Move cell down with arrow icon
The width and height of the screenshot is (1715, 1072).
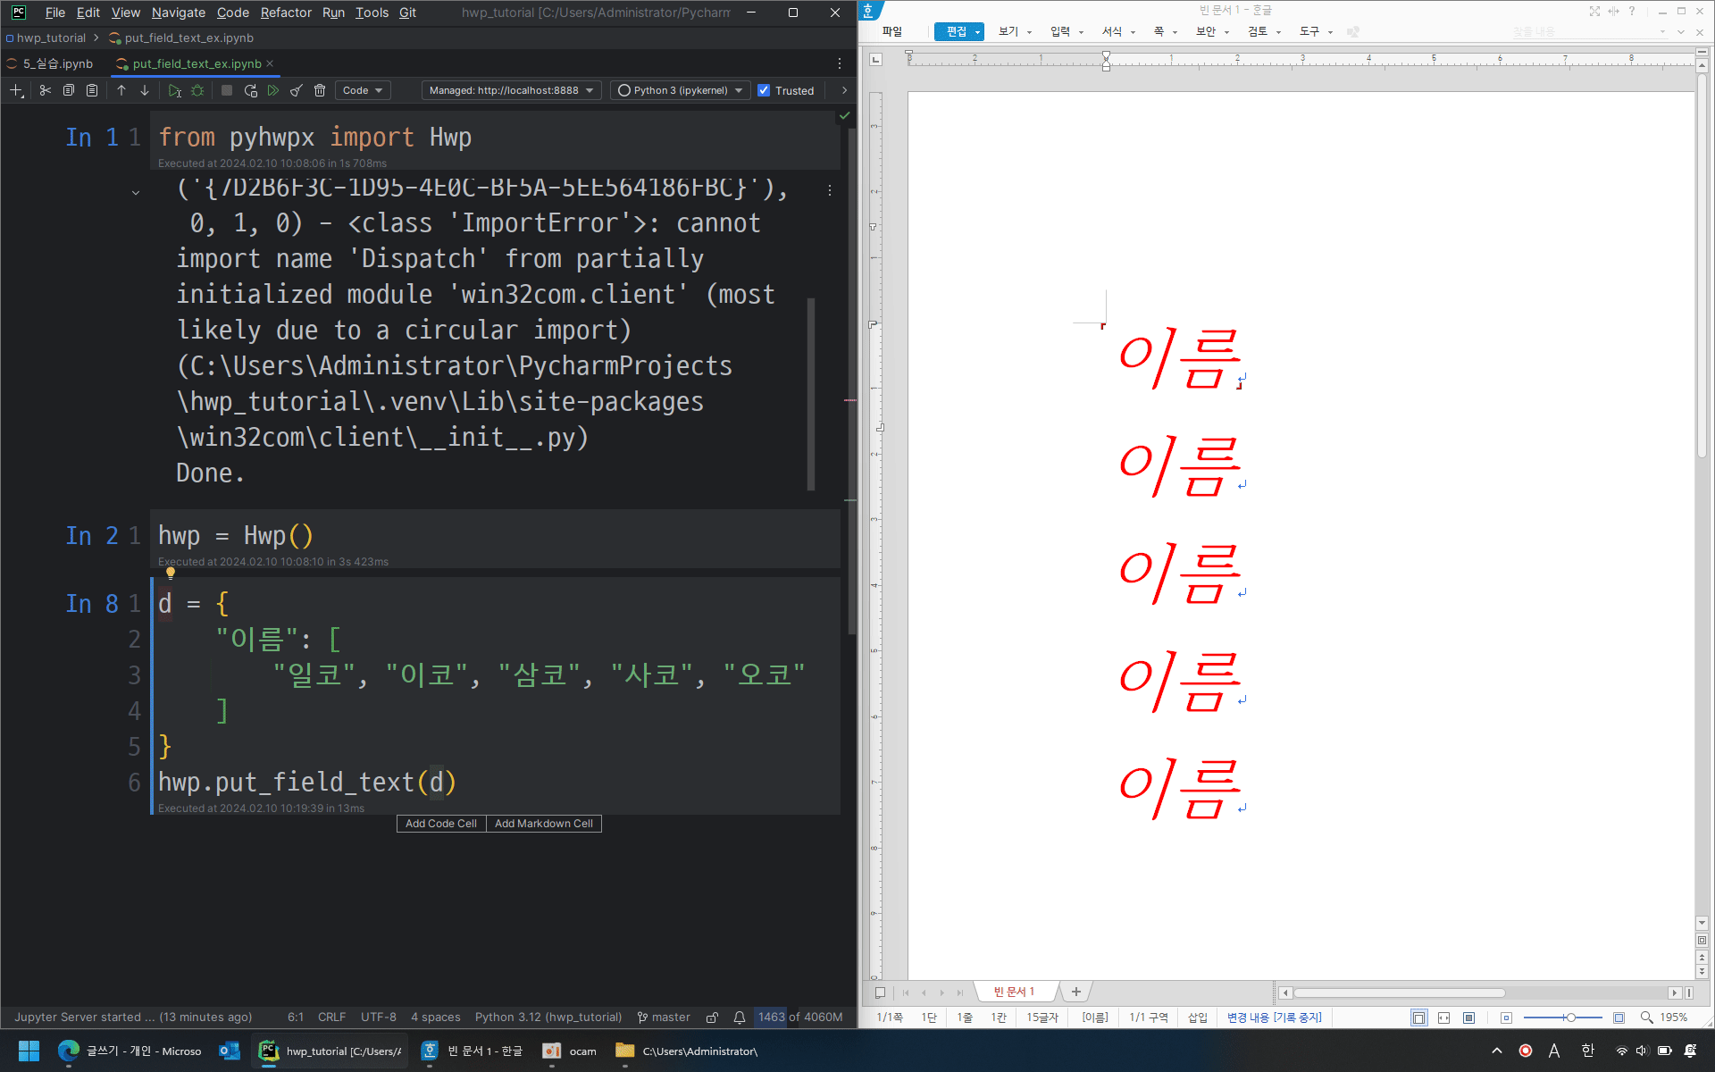[x=145, y=90]
